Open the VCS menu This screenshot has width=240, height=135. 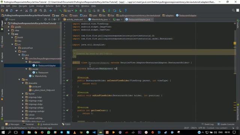coord(78,6)
